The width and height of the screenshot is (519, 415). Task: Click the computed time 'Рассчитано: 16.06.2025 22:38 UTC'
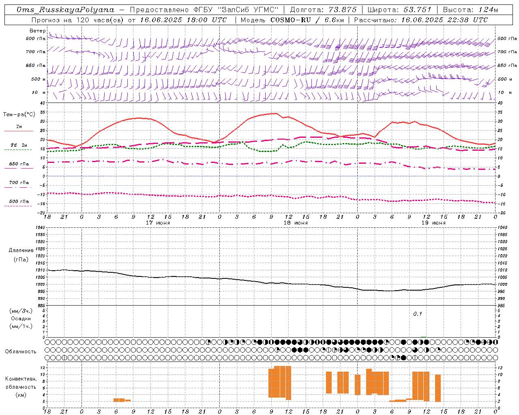click(x=421, y=20)
